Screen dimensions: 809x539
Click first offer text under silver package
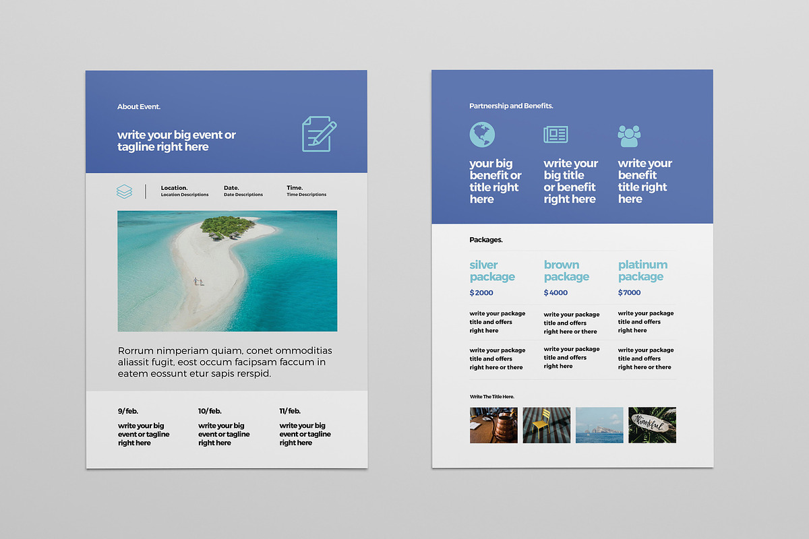tap(498, 322)
